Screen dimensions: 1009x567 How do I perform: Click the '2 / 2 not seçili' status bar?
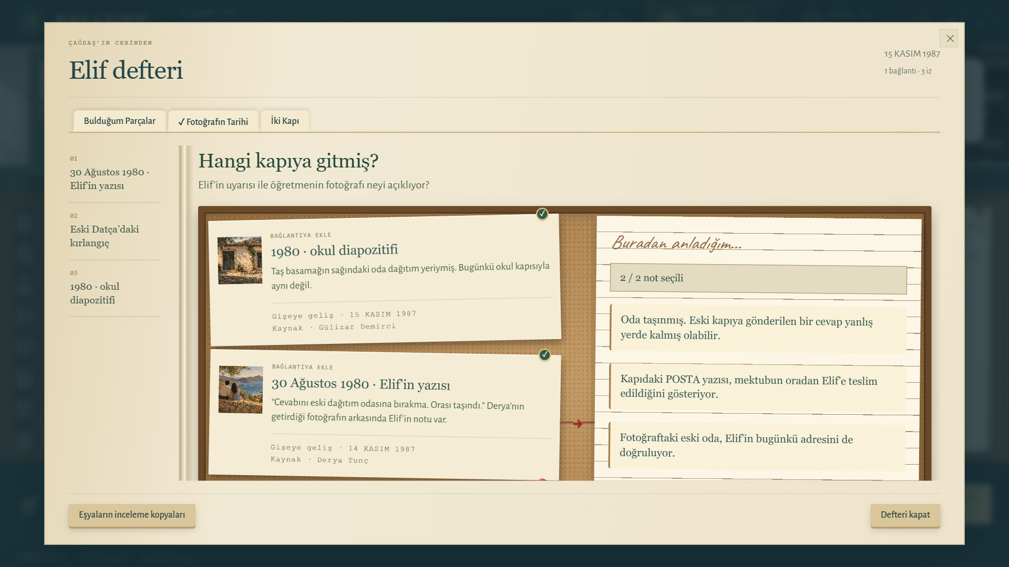[758, 278]
